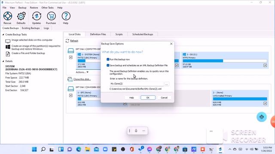
Task: Switch to the Scripts tab
Action: [119, 34]
